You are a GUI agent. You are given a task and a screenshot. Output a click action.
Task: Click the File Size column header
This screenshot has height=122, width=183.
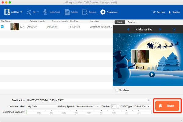tap(74, 21)
